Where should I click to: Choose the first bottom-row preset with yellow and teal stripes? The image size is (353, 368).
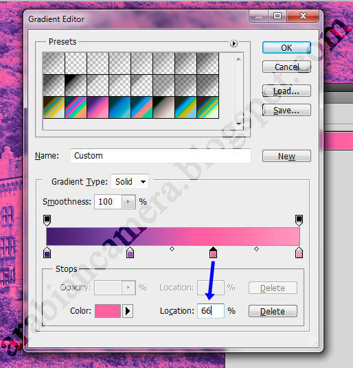54,108
